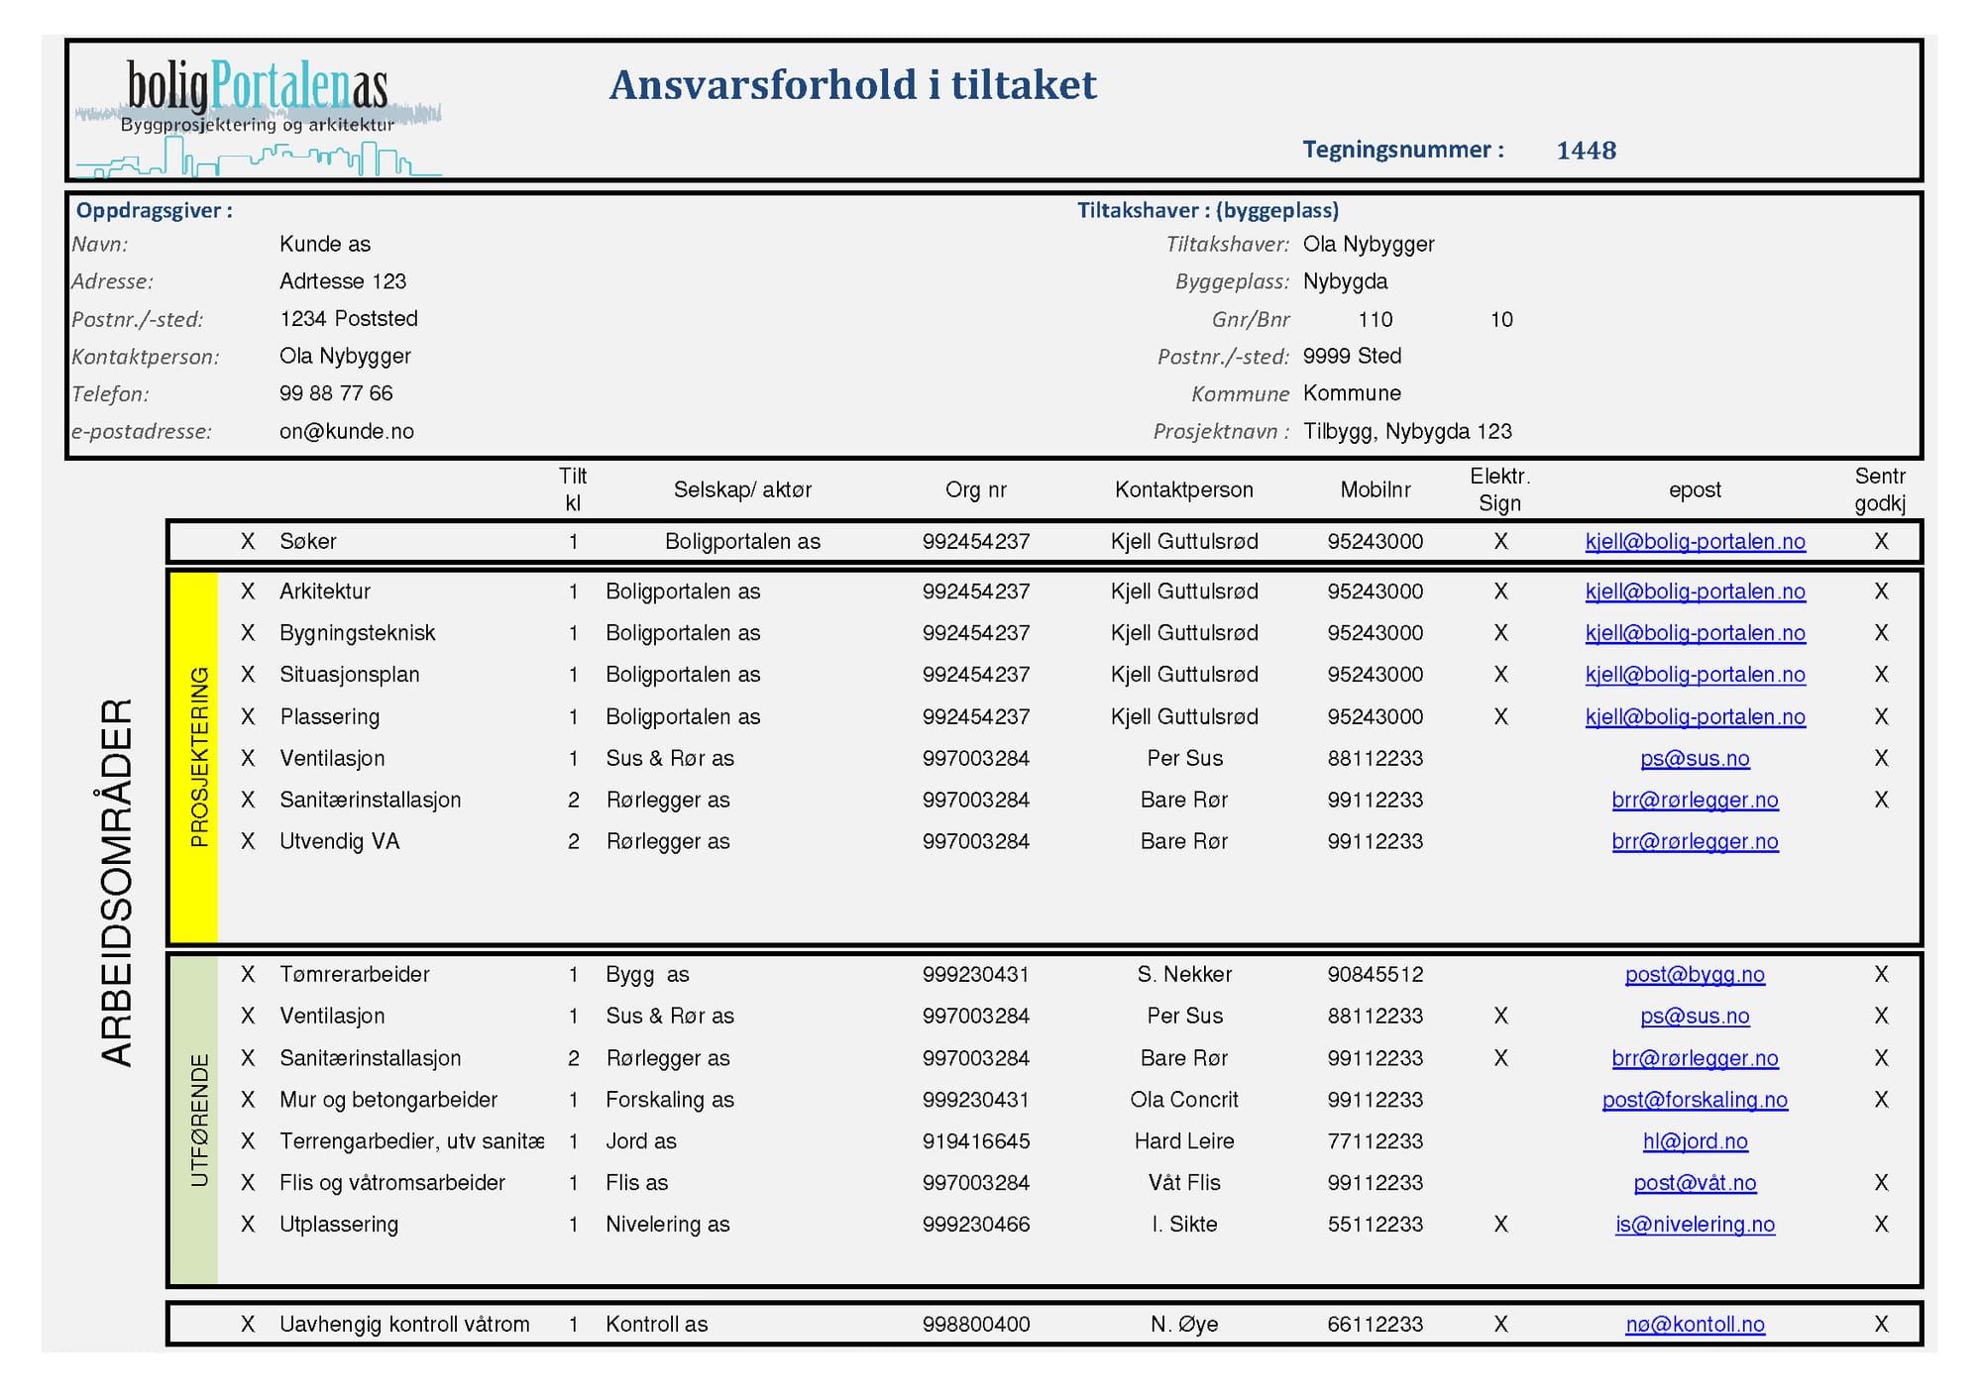Click is@nivelering.no email link
This screenshot has width=1982, height=1400.
1695,1225
